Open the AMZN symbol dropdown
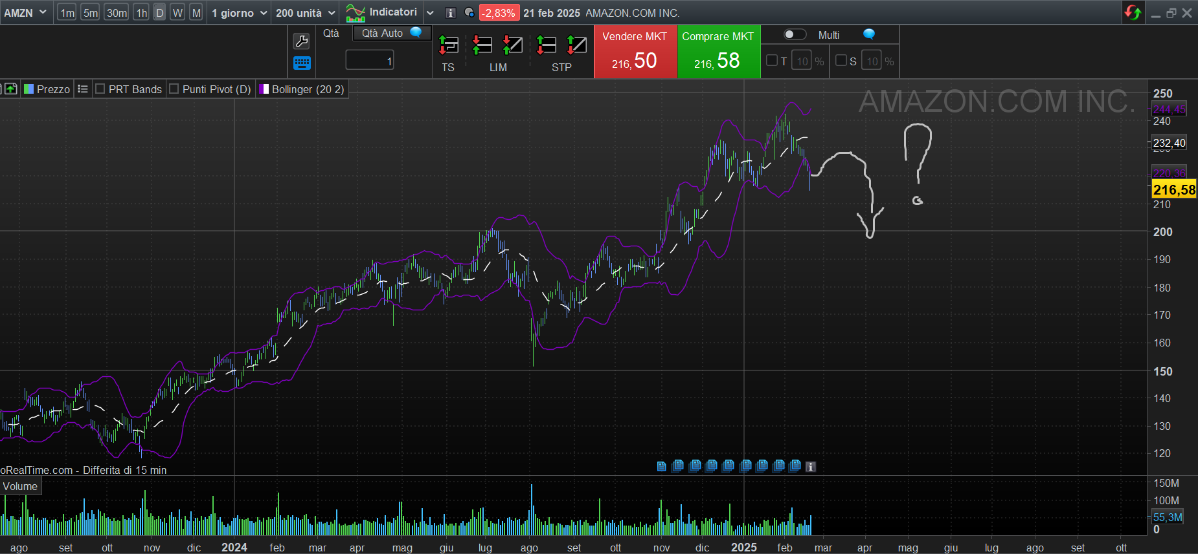The image size is (1198, 554). pyautogui.click(x=25, y=12)
